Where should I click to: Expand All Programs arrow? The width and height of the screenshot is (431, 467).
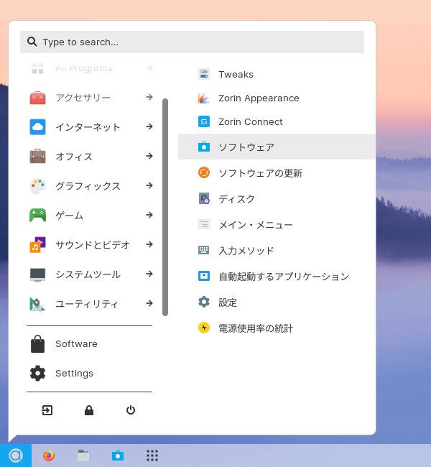[149, 68]
